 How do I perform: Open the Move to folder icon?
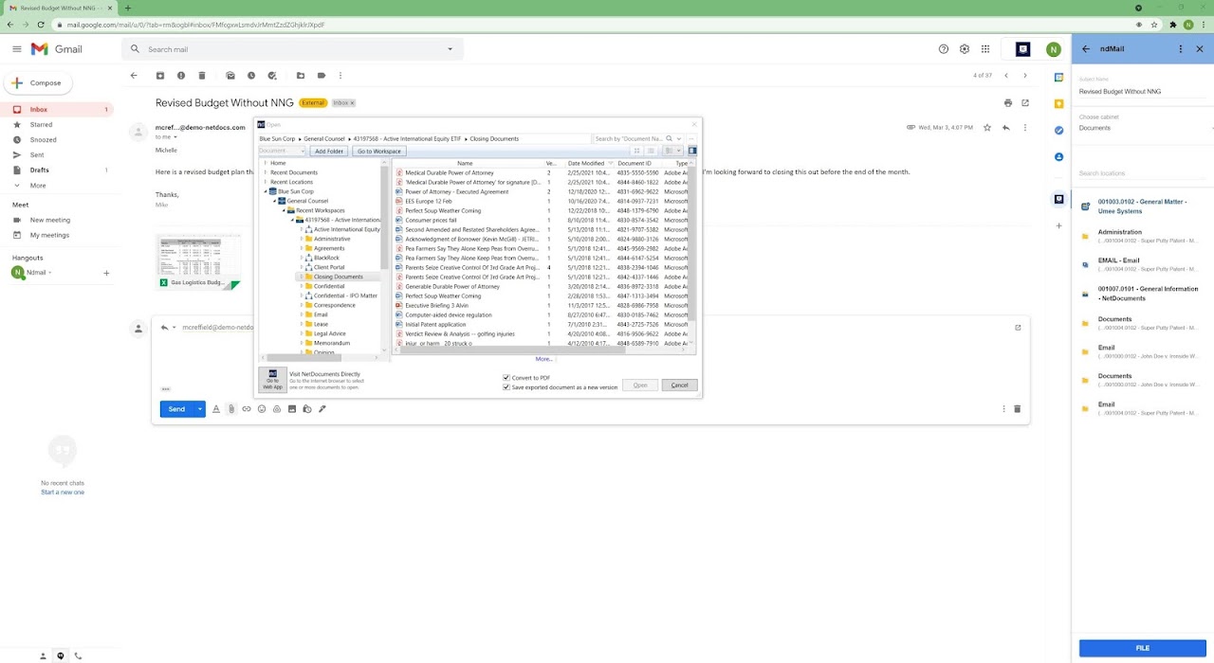(301, 76)
